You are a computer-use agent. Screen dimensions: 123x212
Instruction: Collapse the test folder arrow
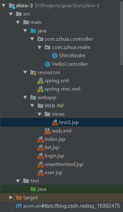pos(18,181)
